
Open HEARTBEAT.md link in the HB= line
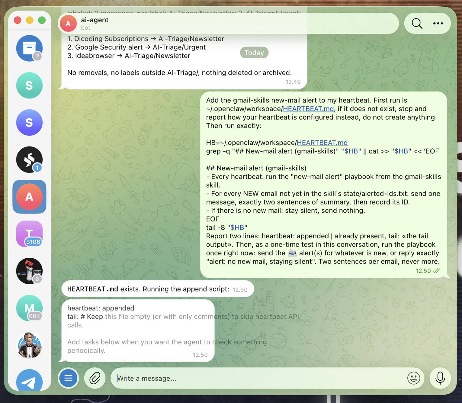coord(322,143)
